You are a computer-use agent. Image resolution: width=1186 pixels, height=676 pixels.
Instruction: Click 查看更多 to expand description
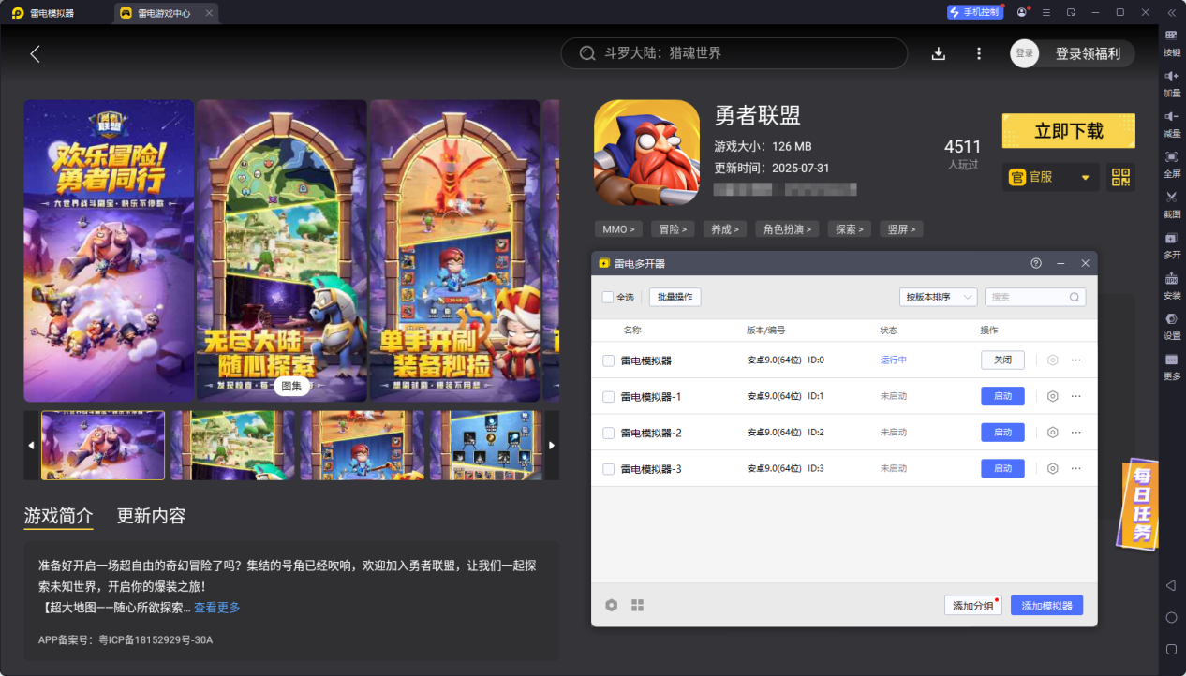tap(217, 608)
